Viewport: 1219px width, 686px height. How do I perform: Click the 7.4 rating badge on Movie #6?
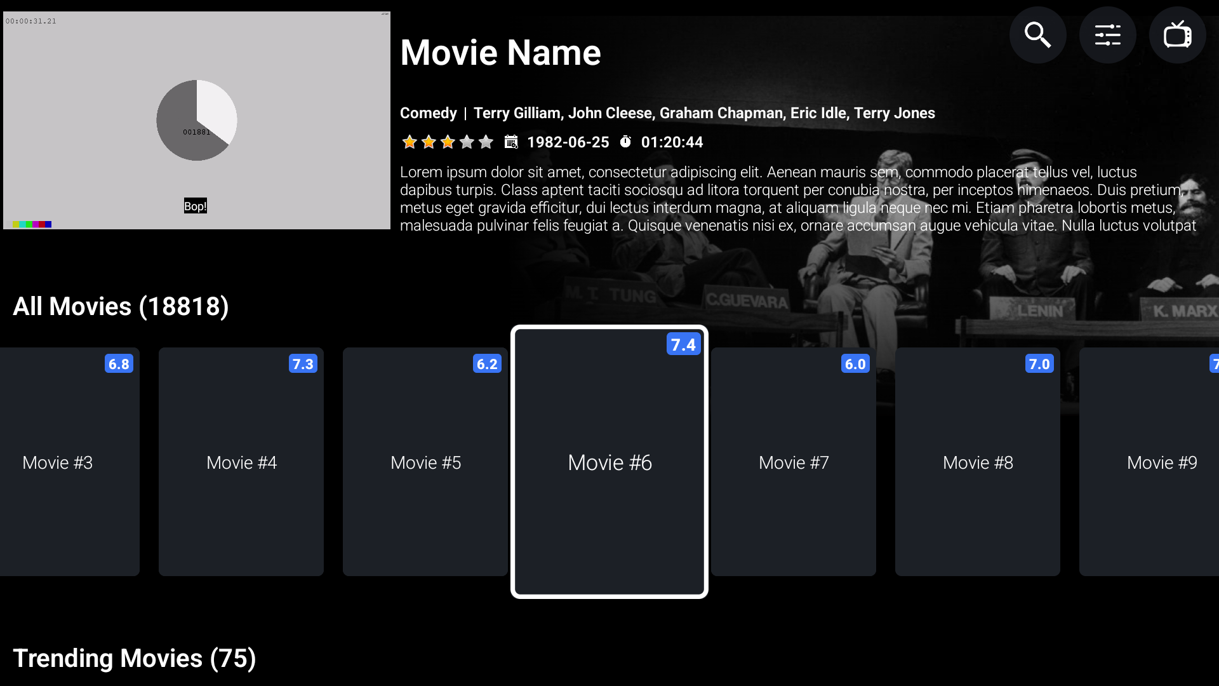(683, 344)
